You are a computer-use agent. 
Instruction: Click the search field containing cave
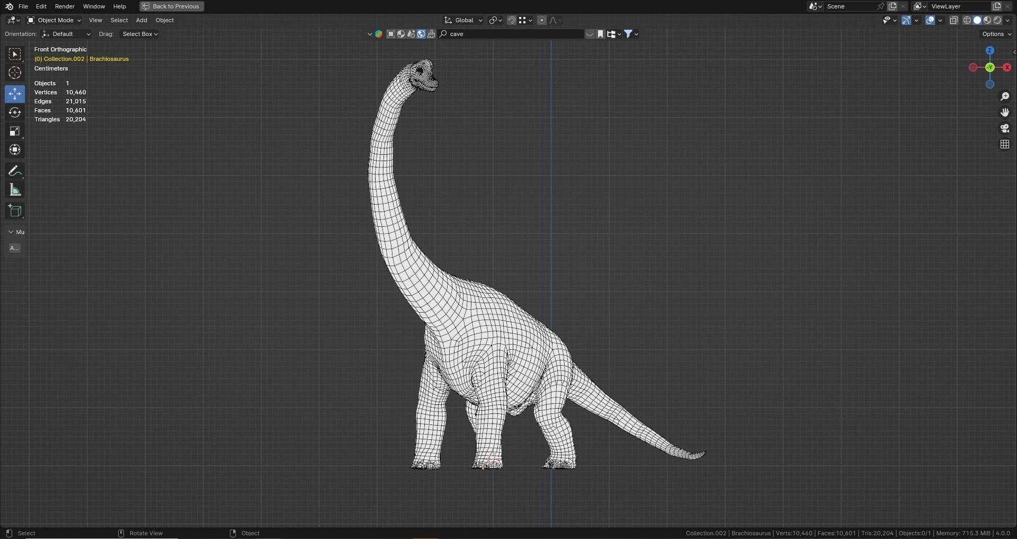coord(511,34)
